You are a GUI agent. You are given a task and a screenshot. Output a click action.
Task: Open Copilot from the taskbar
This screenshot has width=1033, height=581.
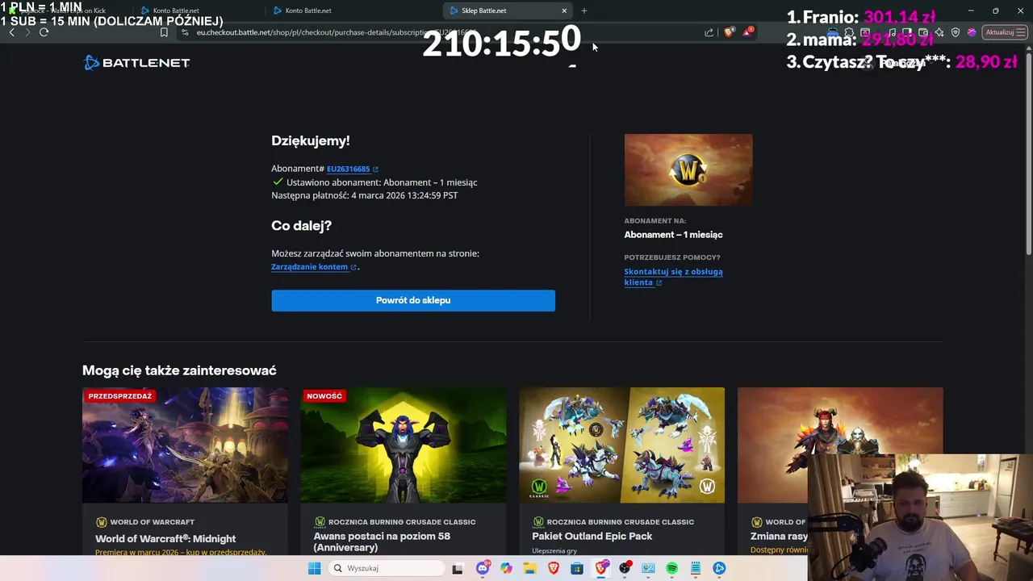(x=506, y=568)
